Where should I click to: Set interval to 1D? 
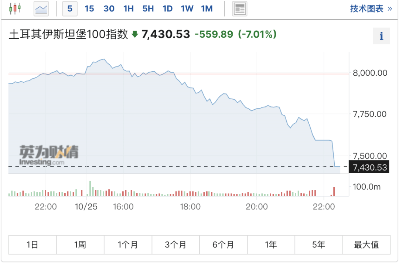[168, 8]
